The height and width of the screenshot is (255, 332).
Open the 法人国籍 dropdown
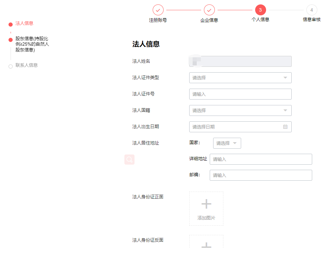240,110
